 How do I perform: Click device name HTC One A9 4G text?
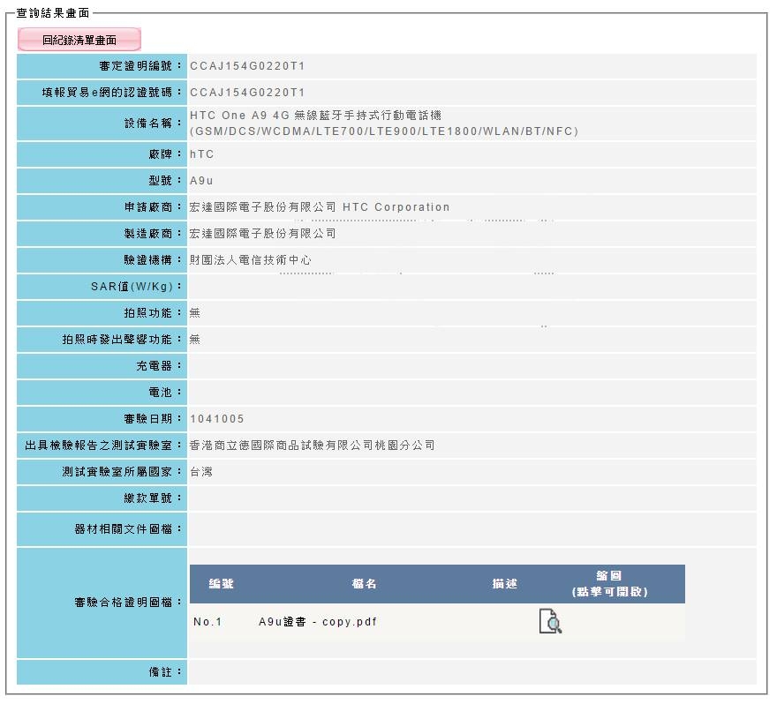click(x=240, y=116)
